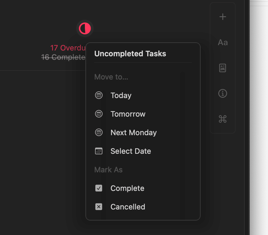This screenshot has height=235, width=268.
Task: Mark uncompleted tasks as Complete
Action: tap(143, 188)
